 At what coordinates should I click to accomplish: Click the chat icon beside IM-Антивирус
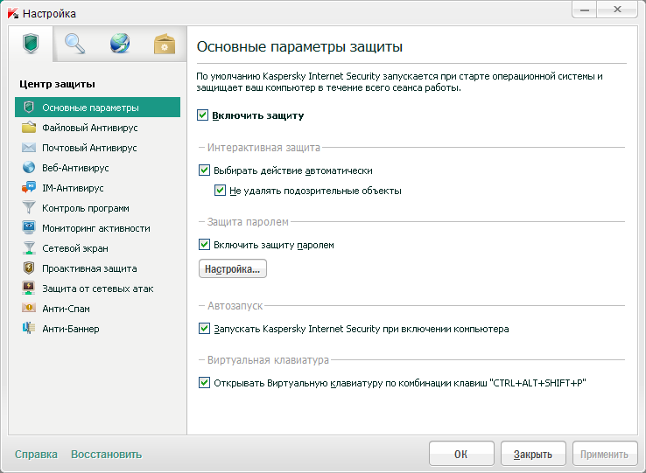tap(28, 188)
